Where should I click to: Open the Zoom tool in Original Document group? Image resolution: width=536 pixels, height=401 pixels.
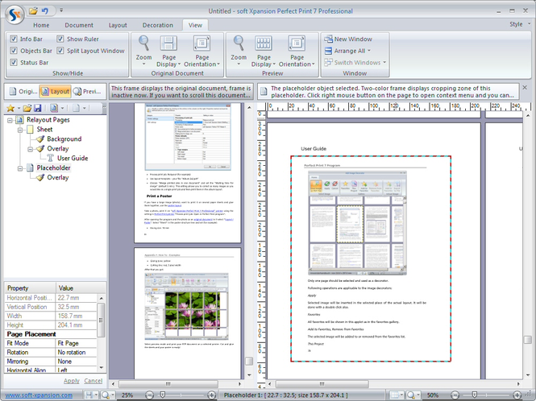click(x=143, y=51)
